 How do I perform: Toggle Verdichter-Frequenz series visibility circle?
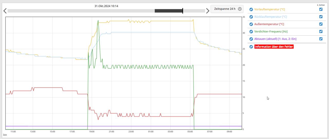[x=251, y=32]
